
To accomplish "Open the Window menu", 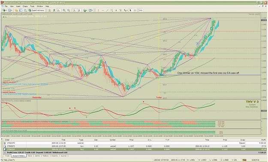I will pos(40,6).
